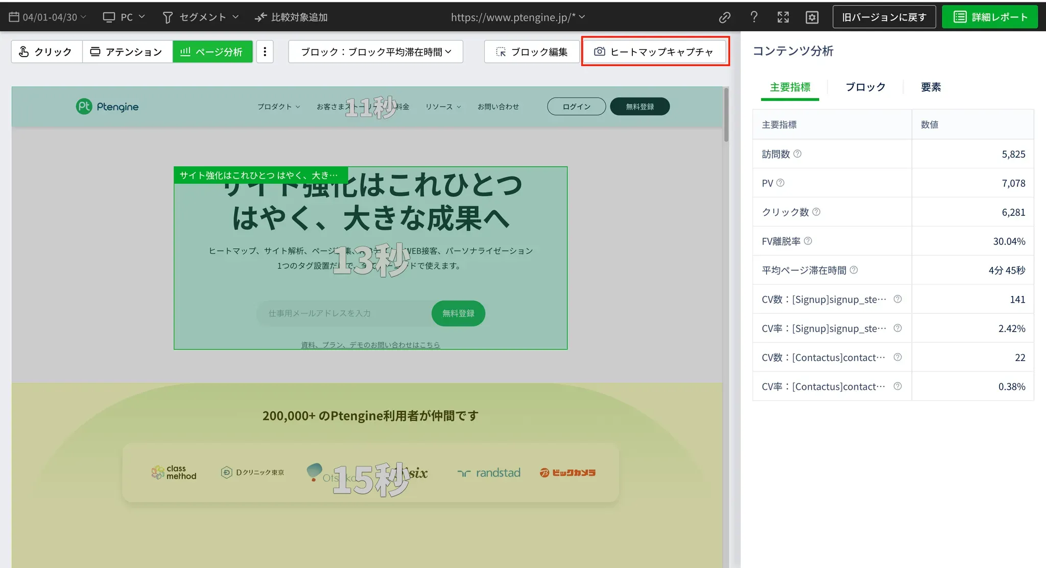Open the page URL selector dropdown

point(518,17)
